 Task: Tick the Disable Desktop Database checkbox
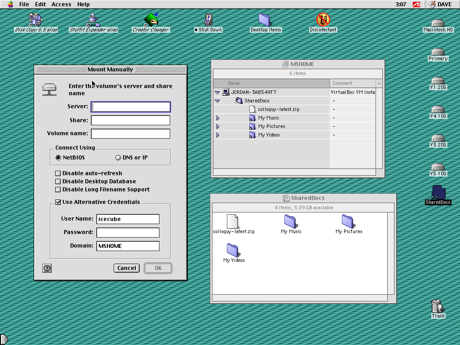point(58,181)
